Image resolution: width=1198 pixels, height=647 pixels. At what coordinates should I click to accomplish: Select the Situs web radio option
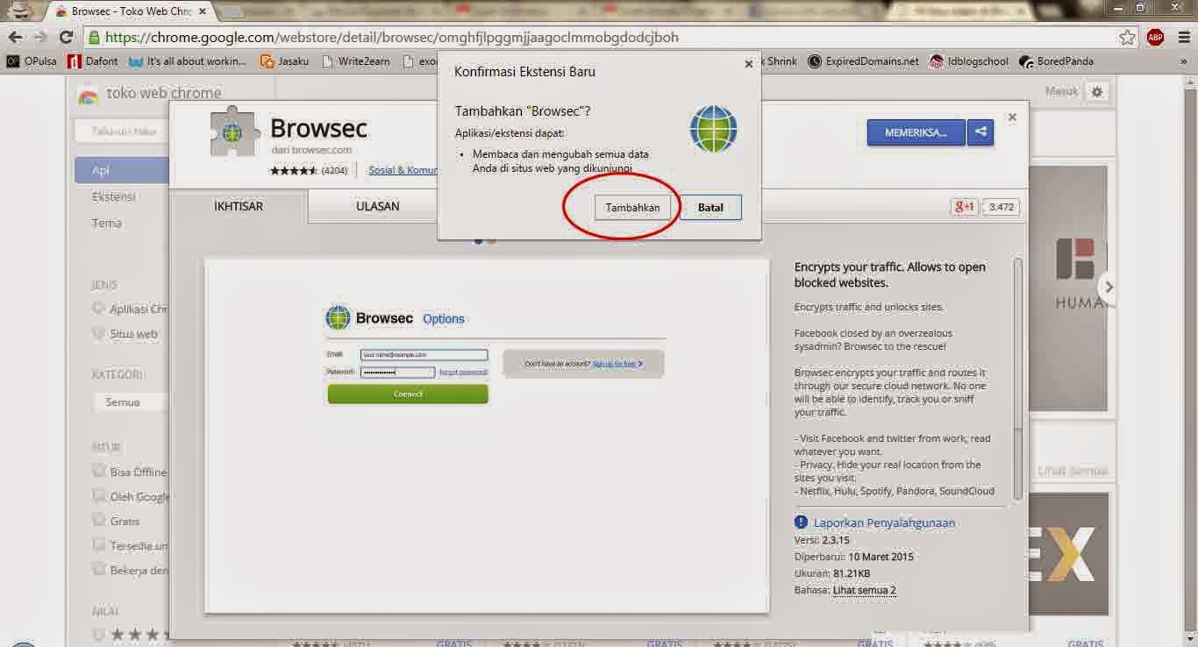coord(98,334)
